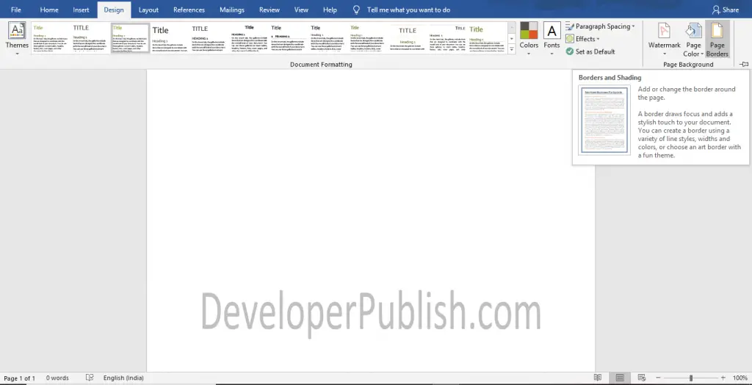This screenshot has height=385, width=752.
Task: Click Page 1 of 1 status
Action: point(20,378)
